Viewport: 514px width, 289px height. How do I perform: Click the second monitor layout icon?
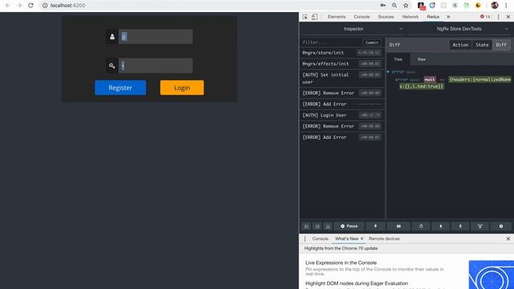(317, 226)
